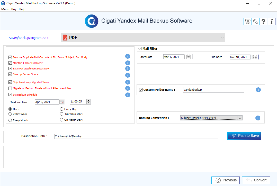Click the End Date field

pos(240,57)
